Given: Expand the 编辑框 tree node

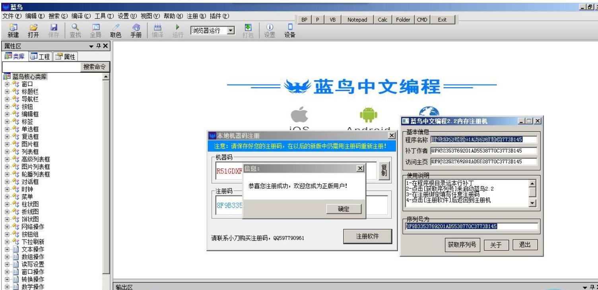Looking at the screenshot, I should point(6,114).
